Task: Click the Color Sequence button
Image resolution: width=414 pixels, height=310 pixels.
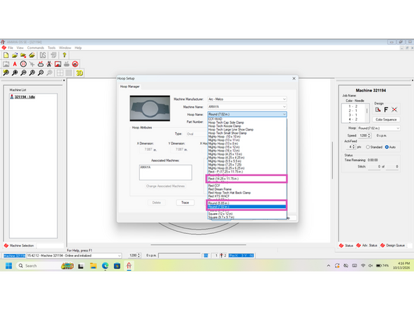Action: tap(386, 119)
